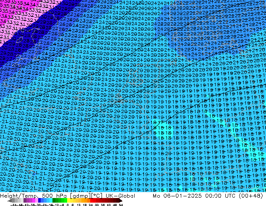The width and height of the screenshot is (266, 206).
Task: Click the bright cyan legend swatch
Action: [51, 201]
